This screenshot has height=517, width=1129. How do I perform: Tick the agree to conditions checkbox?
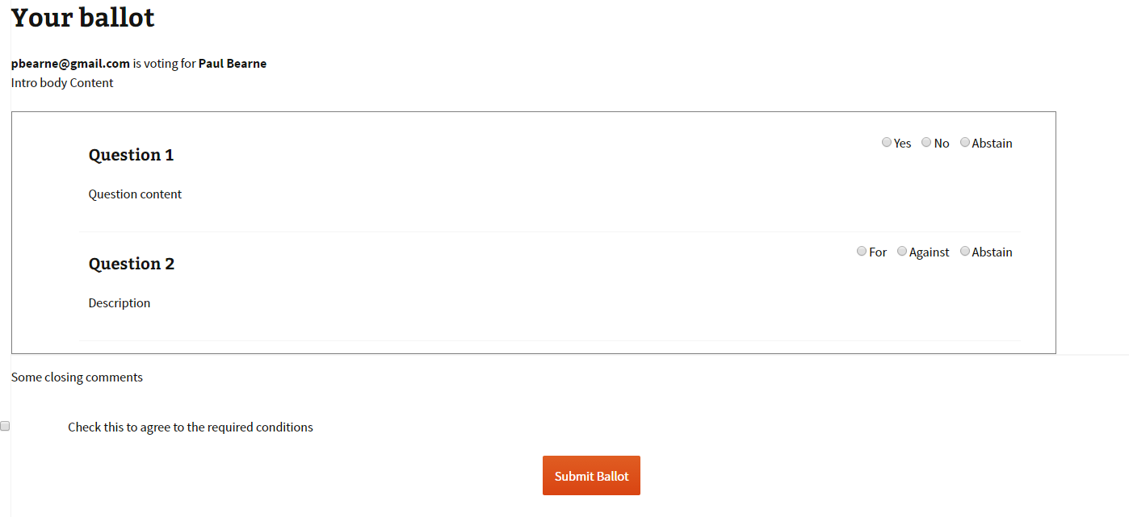[x=5, y=426]
